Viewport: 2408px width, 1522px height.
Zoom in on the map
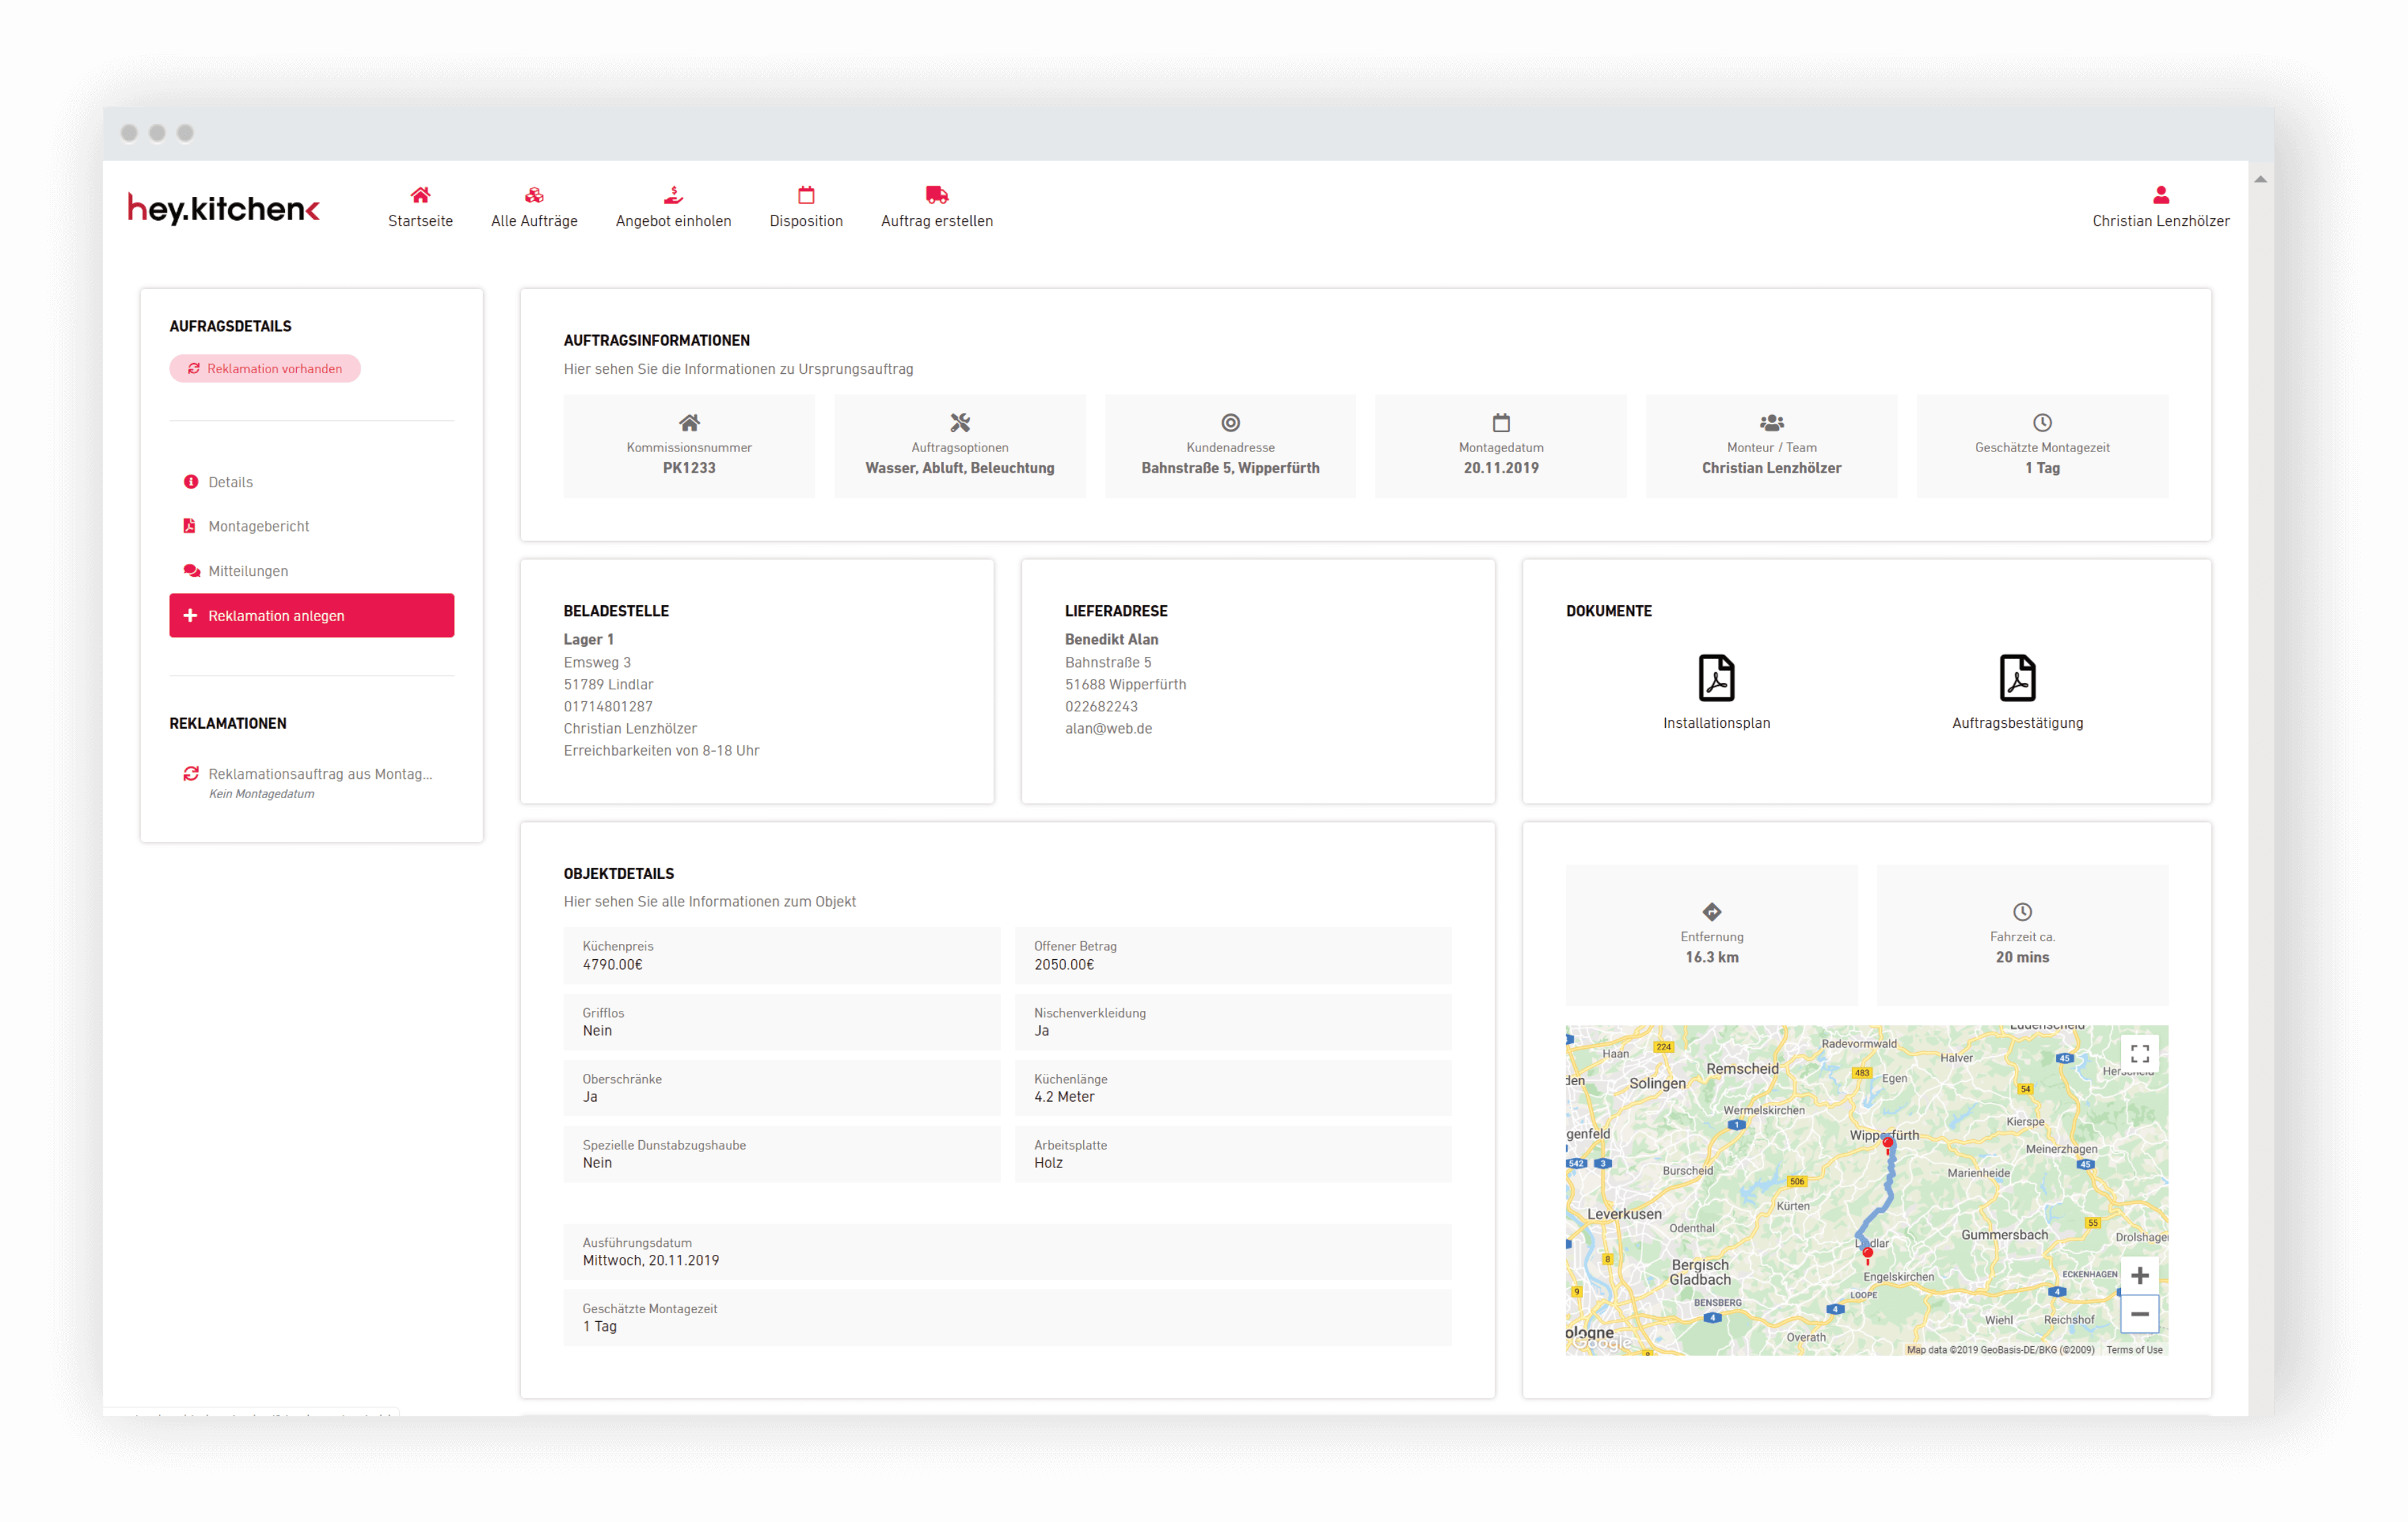2139,1275
